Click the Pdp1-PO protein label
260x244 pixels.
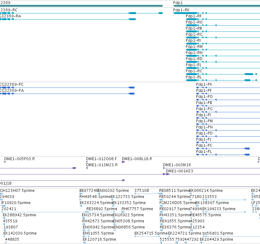204,97
